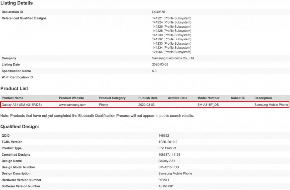Select design 141233 (Profile Subsystem)
This screenshot has height=190, width=290.
[x=172, y=43]
